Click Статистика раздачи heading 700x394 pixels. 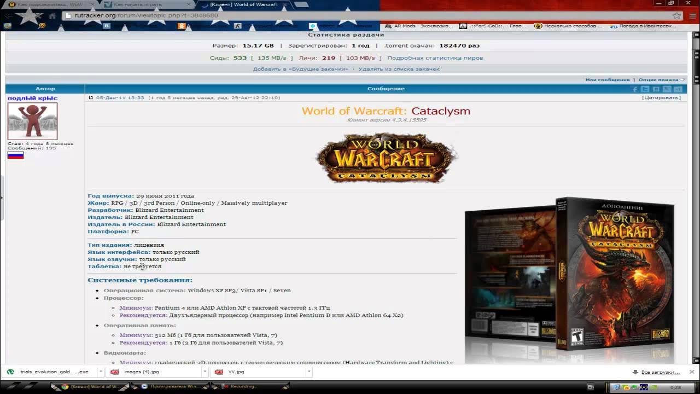tap(346, 35)
